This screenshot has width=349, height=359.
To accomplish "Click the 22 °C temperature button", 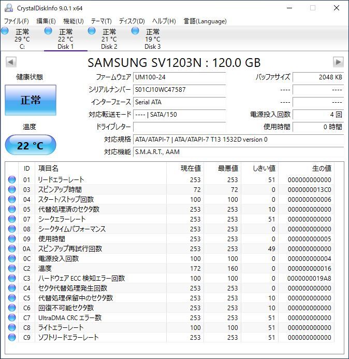I will point(31,145).
